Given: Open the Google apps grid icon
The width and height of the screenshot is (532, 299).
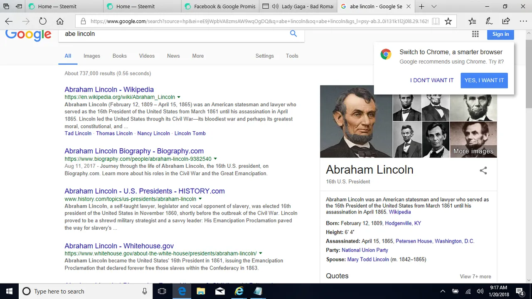Looking at the screenshot, I should pyautogui.click(x=475, y=34).
